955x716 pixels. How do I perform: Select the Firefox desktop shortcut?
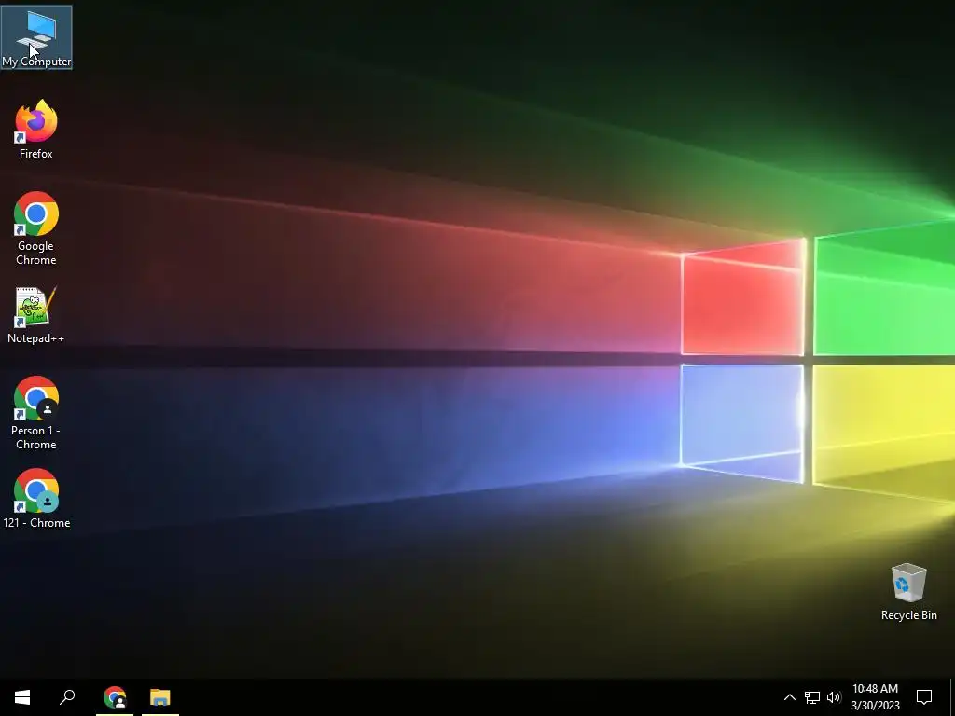pos(36,130)
